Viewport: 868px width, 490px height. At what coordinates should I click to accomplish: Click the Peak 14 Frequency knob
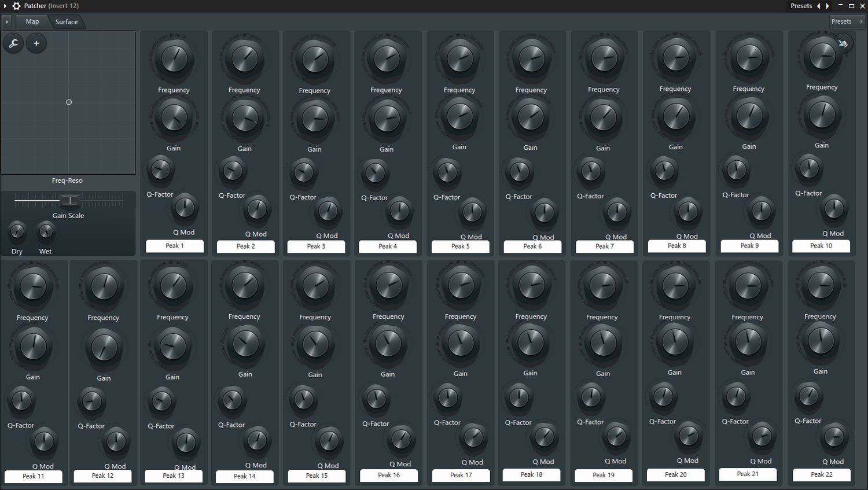(244, 285)
